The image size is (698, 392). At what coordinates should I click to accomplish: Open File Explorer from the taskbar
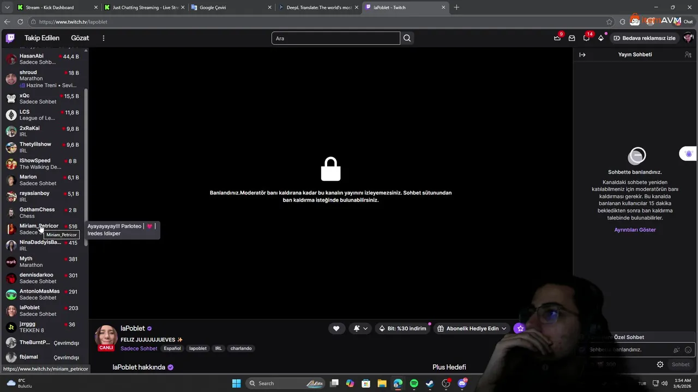tap(382, 383)
